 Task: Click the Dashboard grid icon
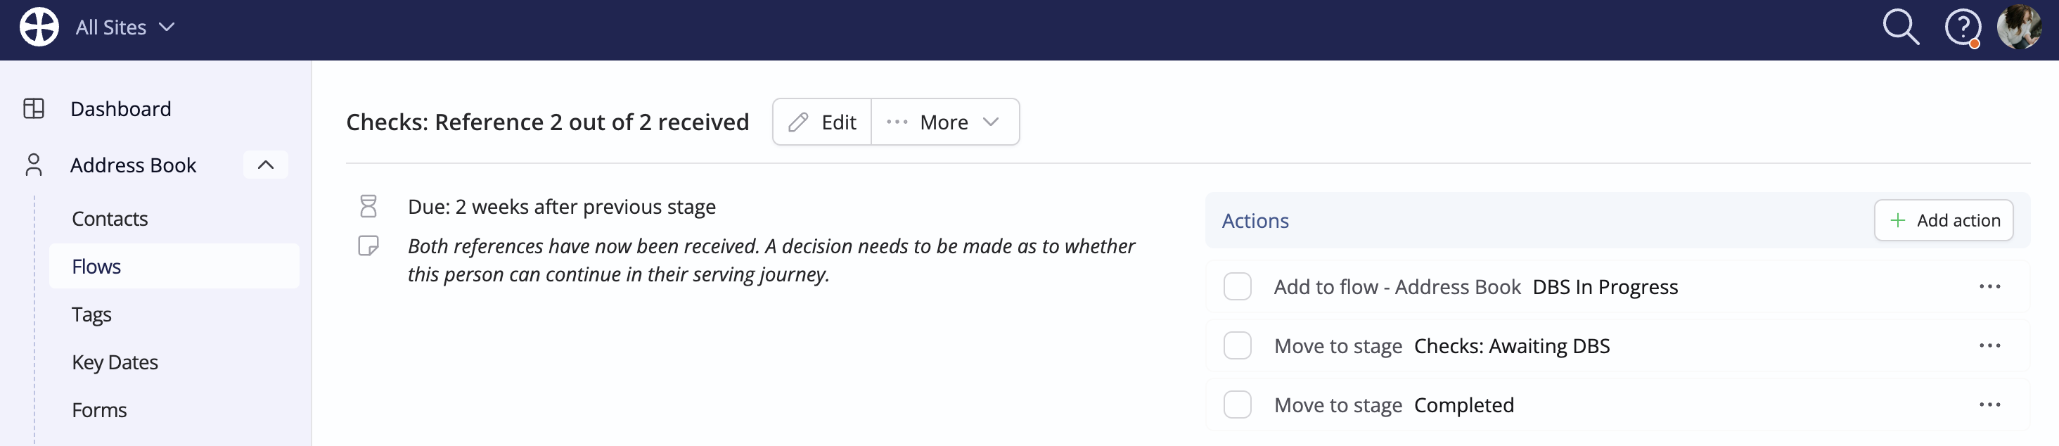[x=34, y=109]
